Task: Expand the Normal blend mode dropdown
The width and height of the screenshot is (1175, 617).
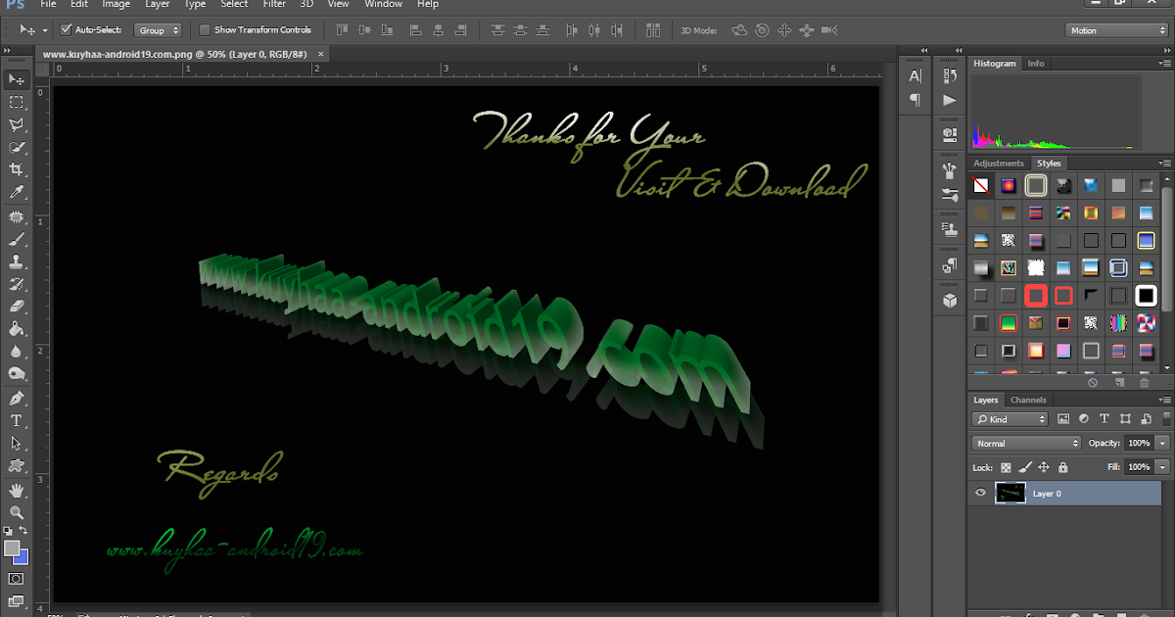Action: [x=1026, y=444]
